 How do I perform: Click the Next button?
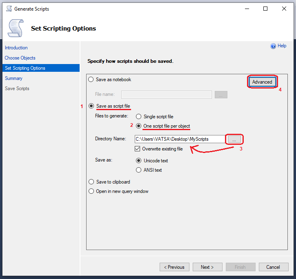[x=207, y=267]
